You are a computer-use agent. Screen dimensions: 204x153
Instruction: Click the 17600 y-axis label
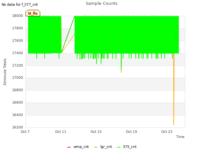click(x=18, y=41)
